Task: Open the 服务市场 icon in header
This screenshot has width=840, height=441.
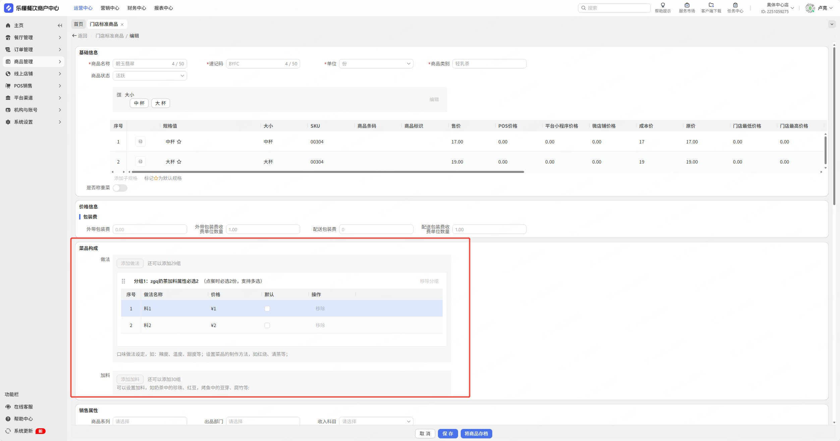Action: (x=687, y=5)
